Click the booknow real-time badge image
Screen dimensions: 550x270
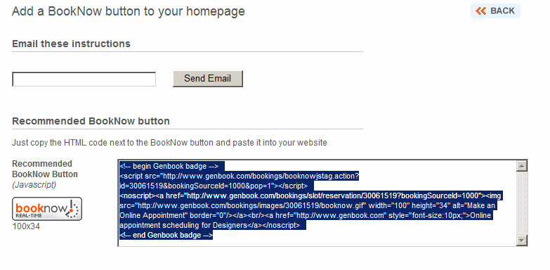tap(47, 209)
